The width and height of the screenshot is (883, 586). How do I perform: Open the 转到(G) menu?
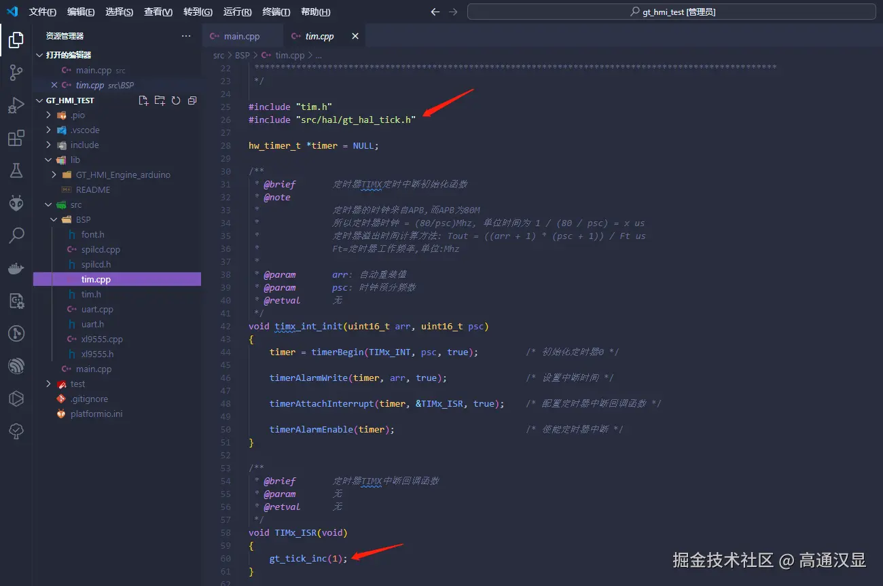coord(198,12)
